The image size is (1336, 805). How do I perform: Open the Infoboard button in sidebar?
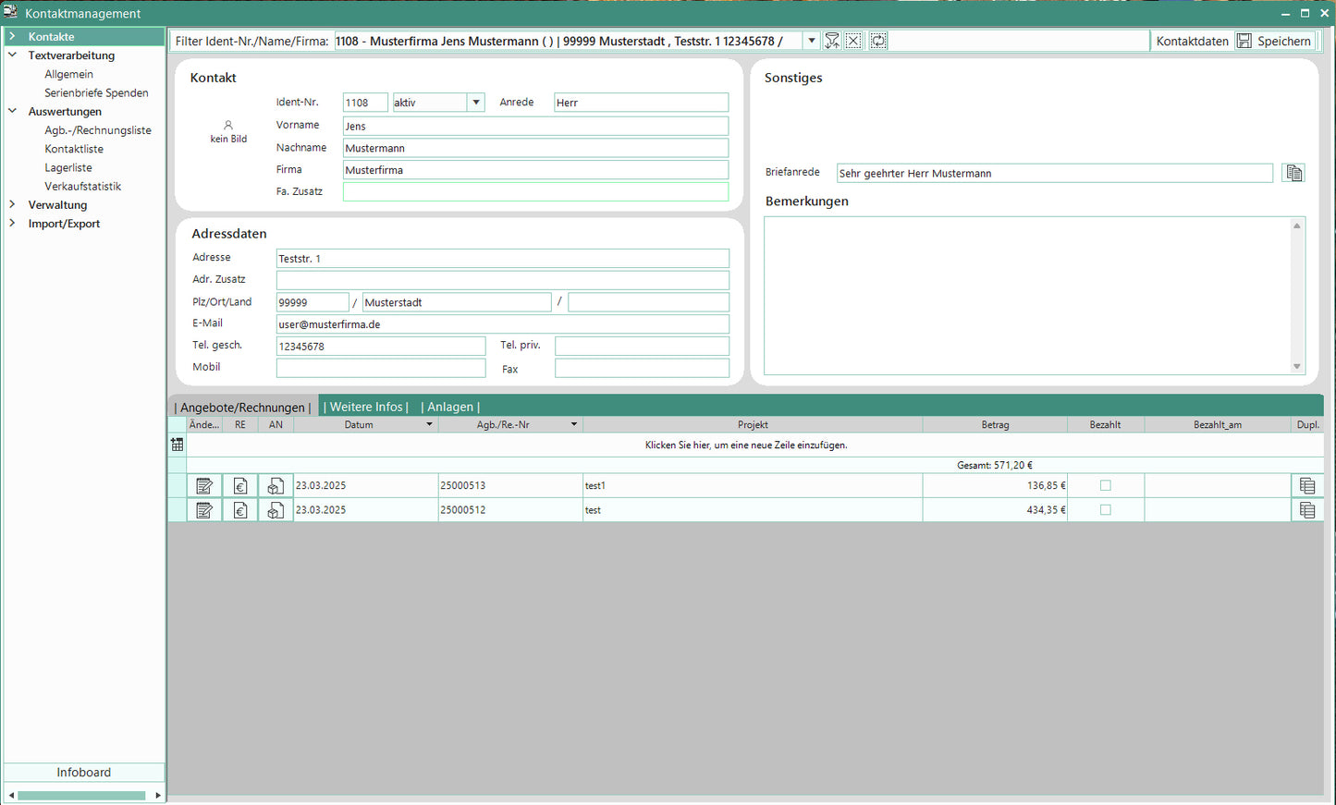(84, 773)
